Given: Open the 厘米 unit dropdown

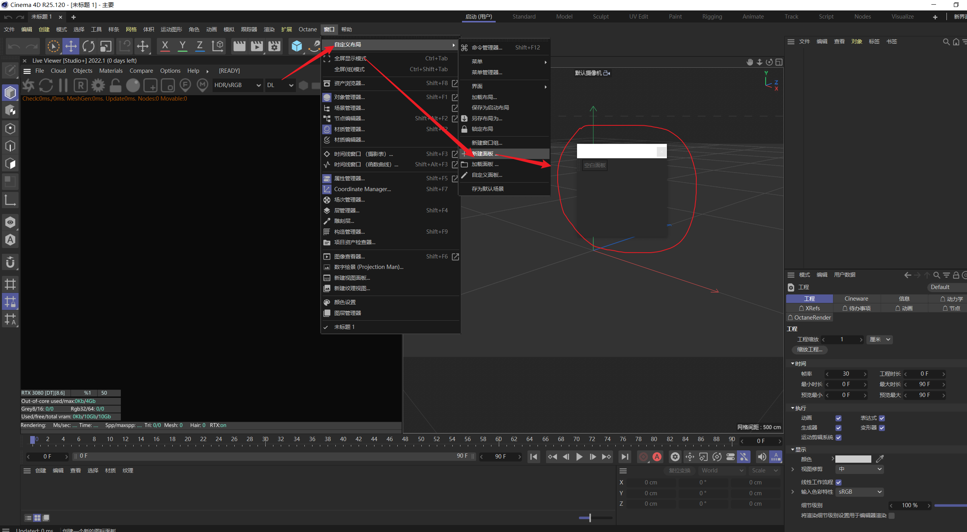Looking at the screenshot, I should pyautogui.click(x=879, y=339).
